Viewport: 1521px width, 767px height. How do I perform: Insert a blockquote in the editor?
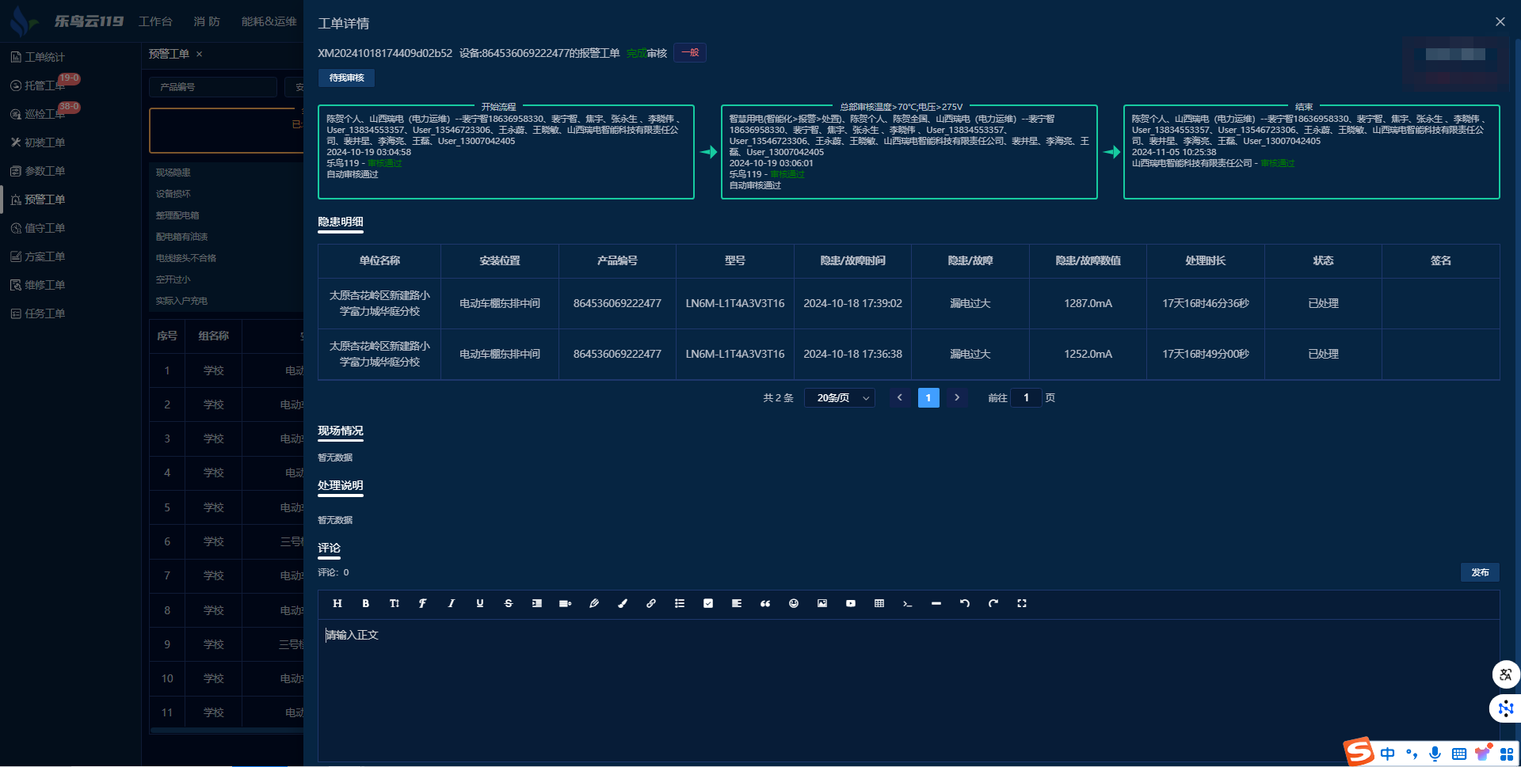(x=764, y=603)
